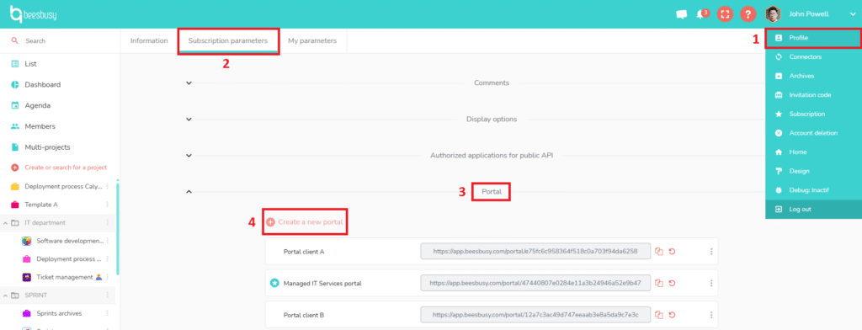Open options menu for IT department folder
The width and height of the screenshot is (862, 330).
[x=108, y=223]
